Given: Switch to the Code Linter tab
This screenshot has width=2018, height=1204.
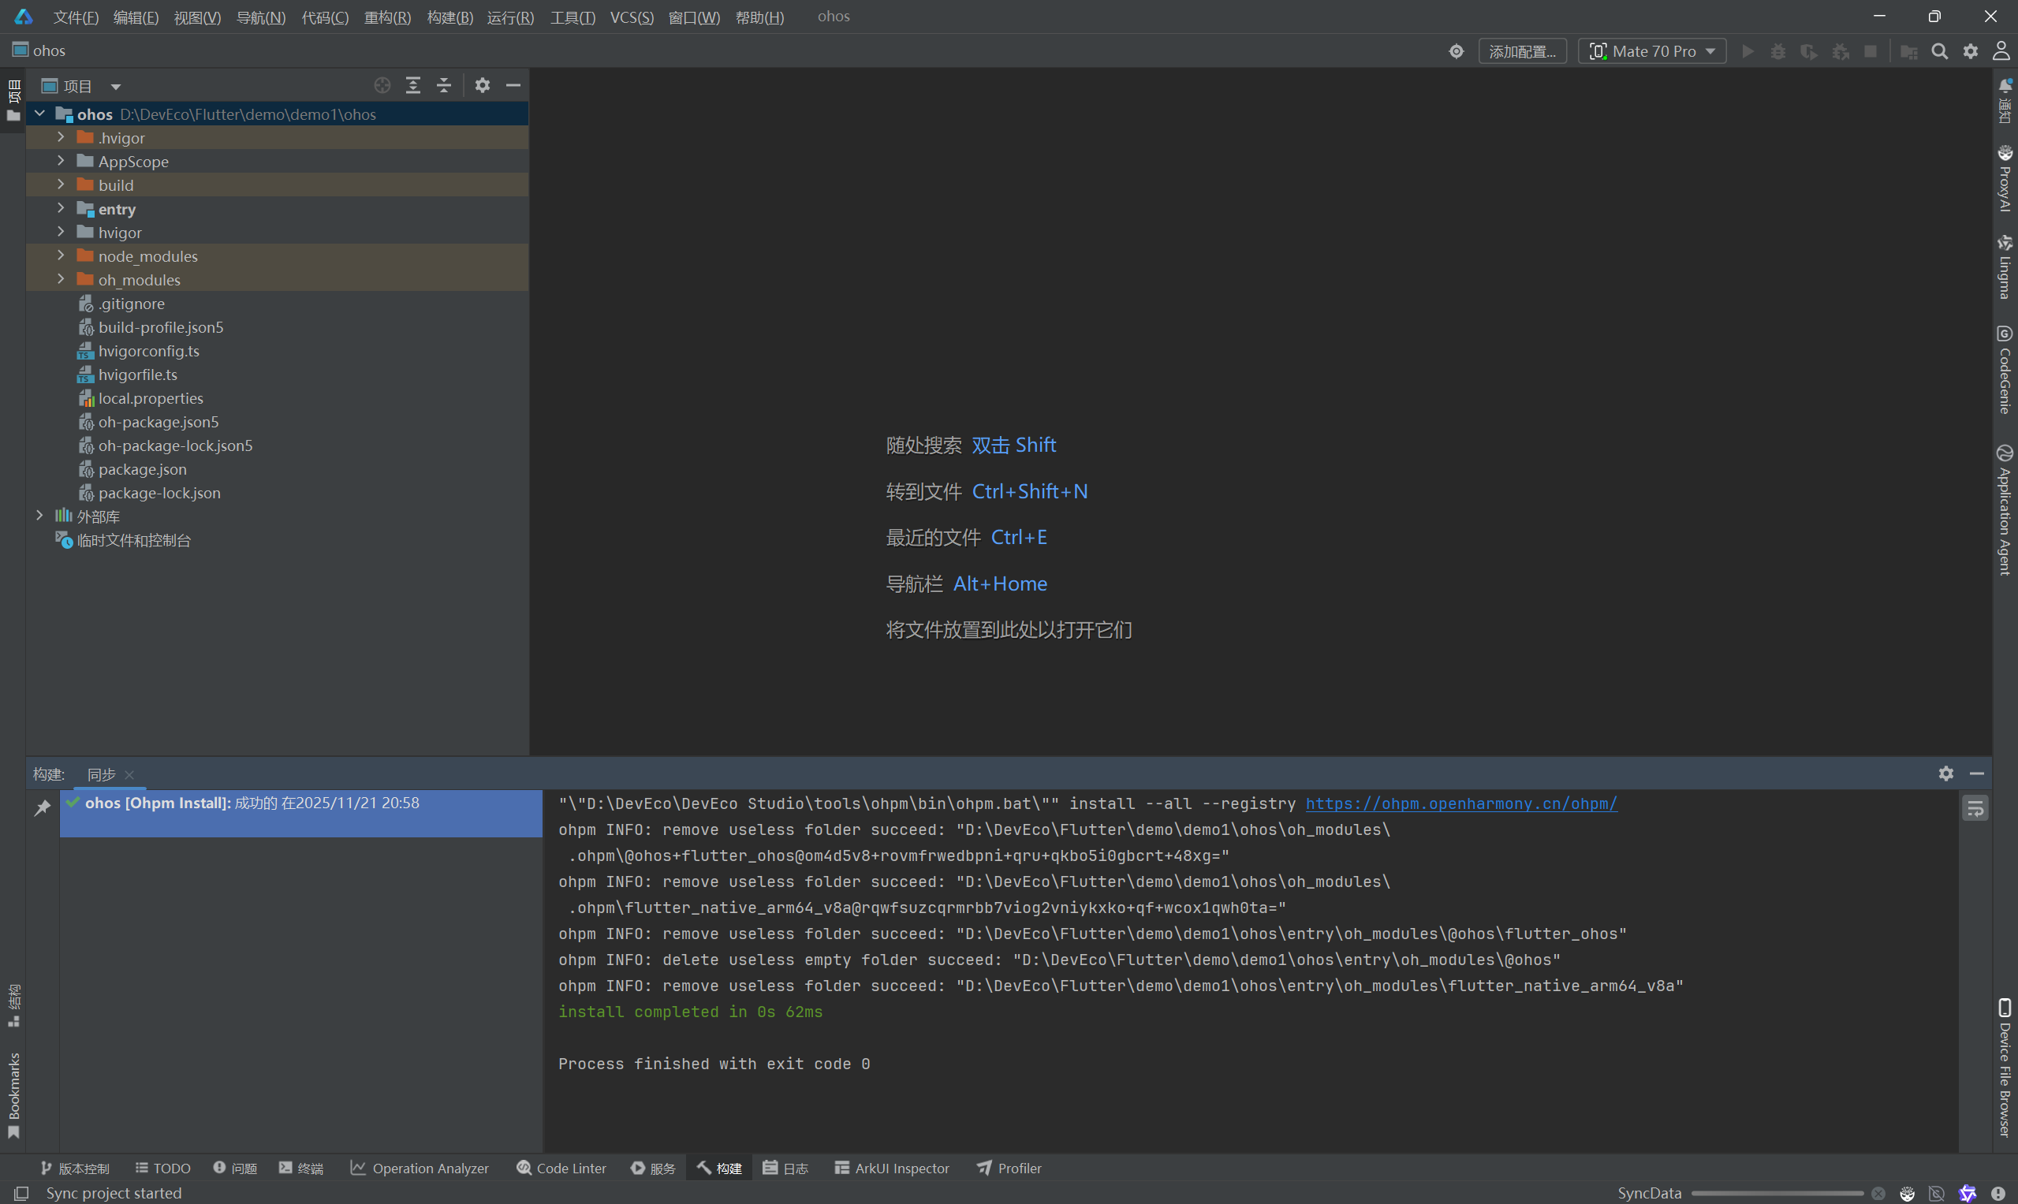Looking at the screenshot, I should click(x=561, y=1169).
